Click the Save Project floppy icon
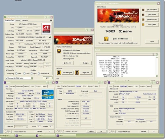 point(143,15)
